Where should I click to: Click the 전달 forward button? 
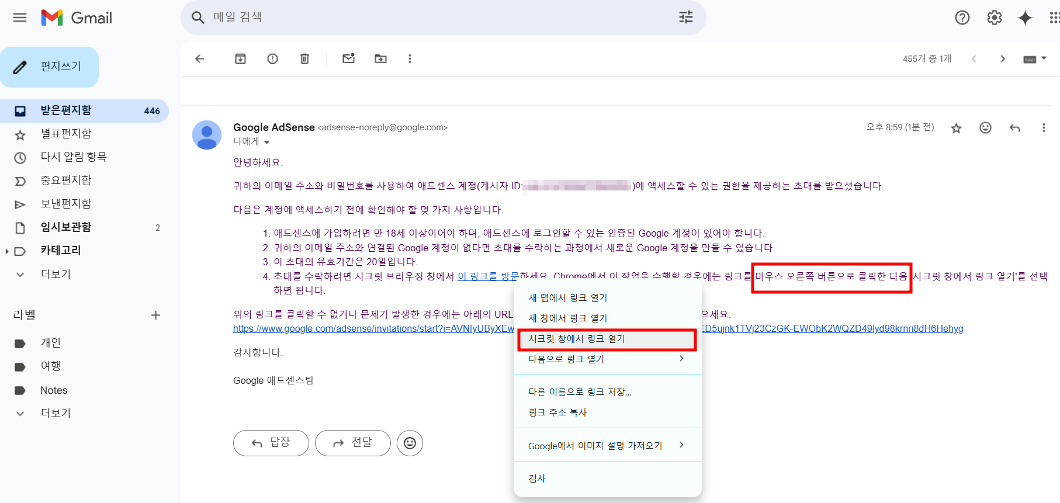353,443
